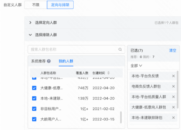Select the 不限 option
Screen dimensions: 181x130
pos(36,5)
